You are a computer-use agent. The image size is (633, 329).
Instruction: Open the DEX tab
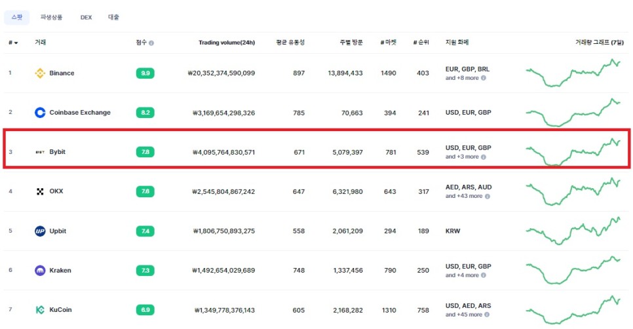(x=86, y=17)
